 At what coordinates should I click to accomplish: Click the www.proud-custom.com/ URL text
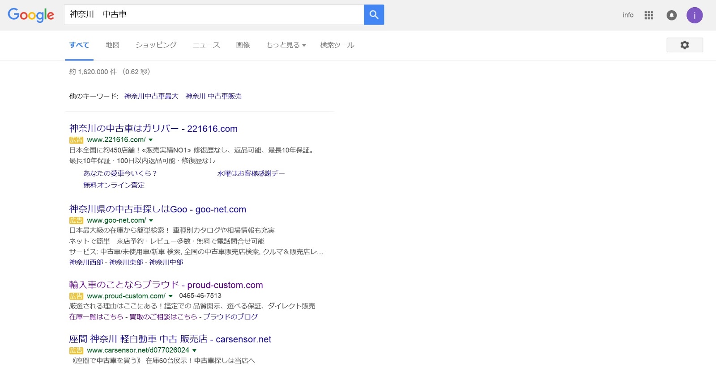pos(126,296)
